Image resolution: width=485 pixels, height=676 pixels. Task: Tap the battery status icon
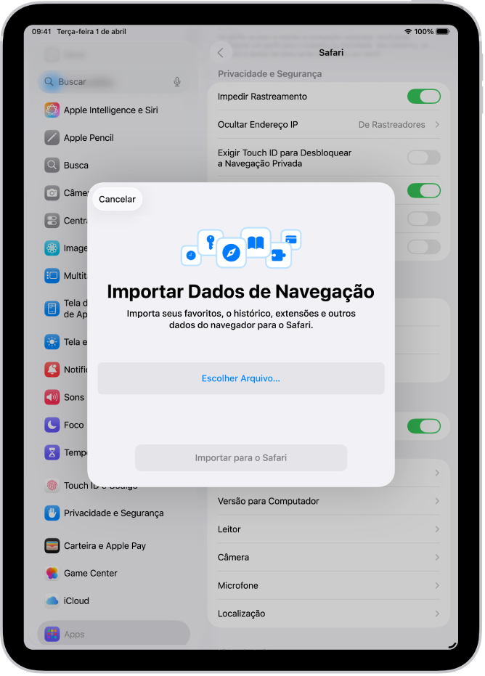[443, 31]
